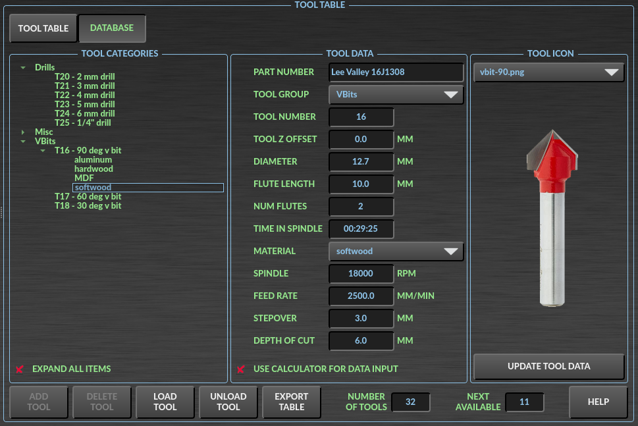Select the hardwood material under T16
The image size is (638, 426).
click(93, 169)
